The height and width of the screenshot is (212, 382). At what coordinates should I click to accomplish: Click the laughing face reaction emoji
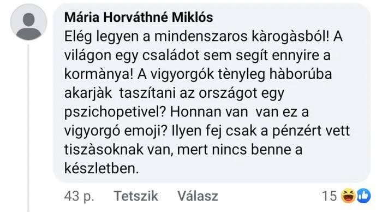pos(348,196)
